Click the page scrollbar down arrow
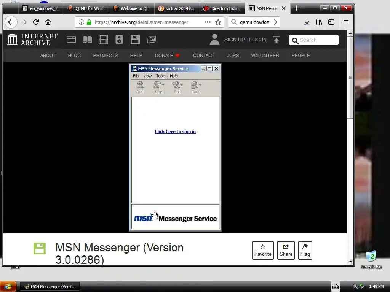The height and width of the screenshot is (292, 390). click(350, 262)
